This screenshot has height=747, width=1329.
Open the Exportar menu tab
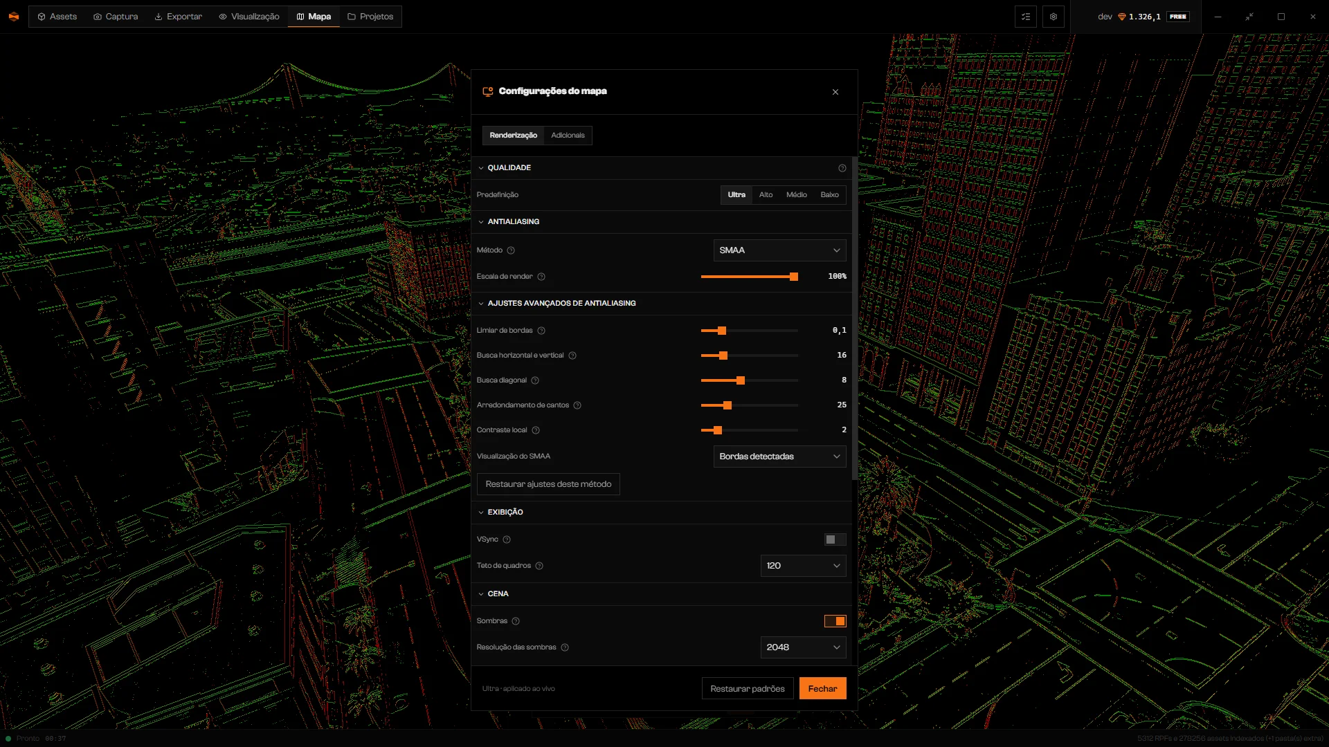click(x=179, y=17)
